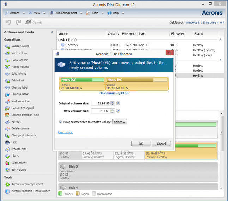Viewport: 228px width, 201px height.
Task: Uncheck Move selected files to created volume
Action: 61,122
